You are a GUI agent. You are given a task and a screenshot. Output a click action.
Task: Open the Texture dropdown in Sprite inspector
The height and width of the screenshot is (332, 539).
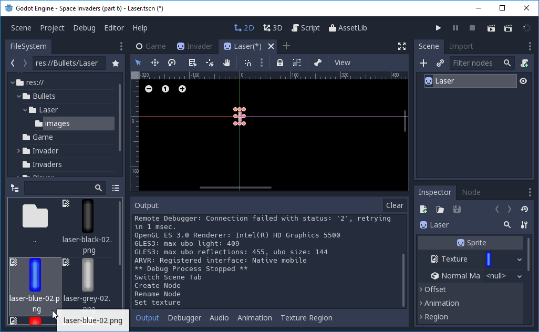point(520,259)
